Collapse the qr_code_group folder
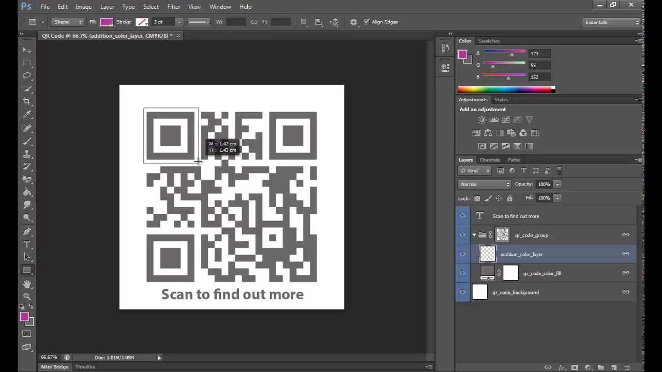662x372 pixels. [474, 235]
